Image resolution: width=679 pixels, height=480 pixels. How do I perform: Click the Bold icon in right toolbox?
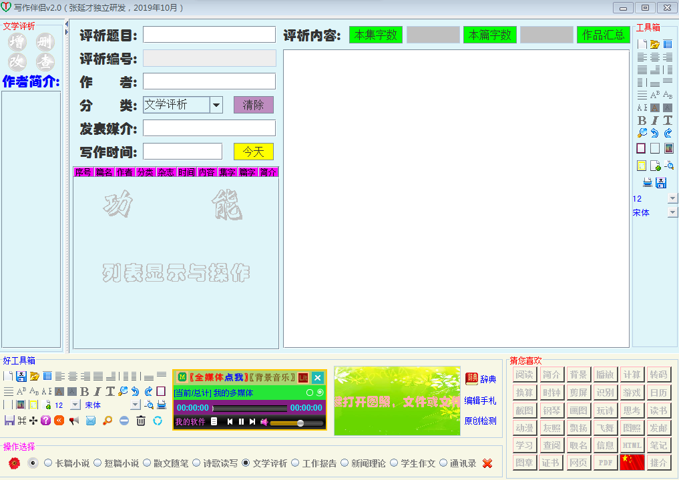[642, 120]
